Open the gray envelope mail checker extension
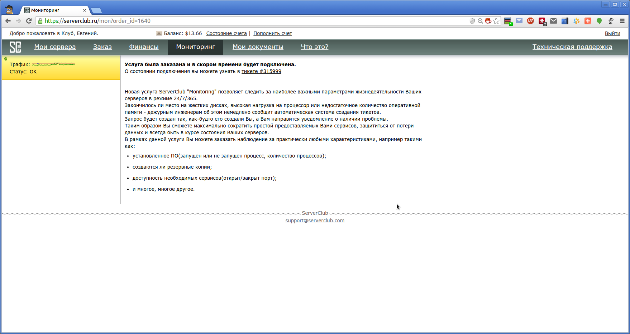The image size is (630, 334). 554,21
